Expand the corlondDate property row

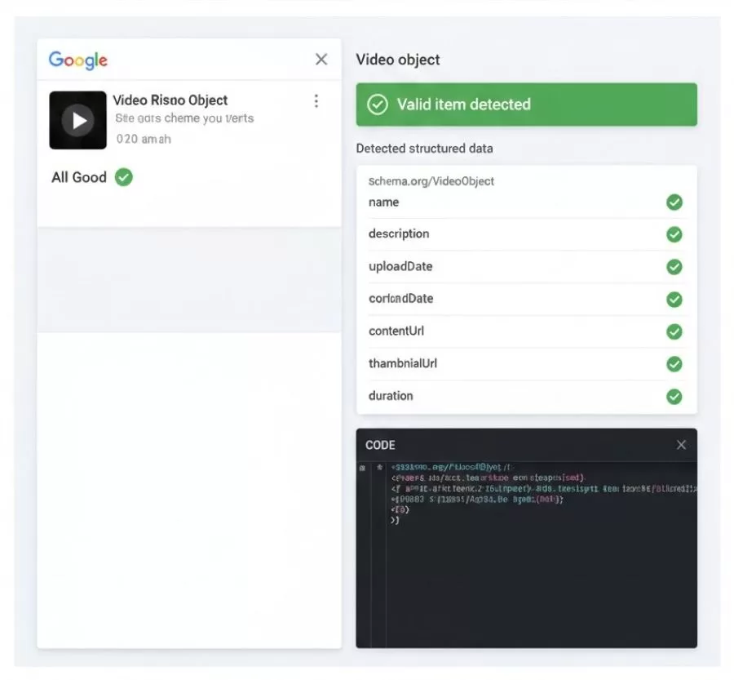(x=403, y=299)
